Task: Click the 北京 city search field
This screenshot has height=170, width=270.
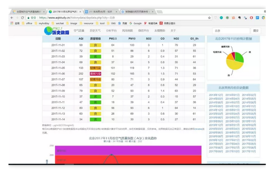Action: click(231, 31)
